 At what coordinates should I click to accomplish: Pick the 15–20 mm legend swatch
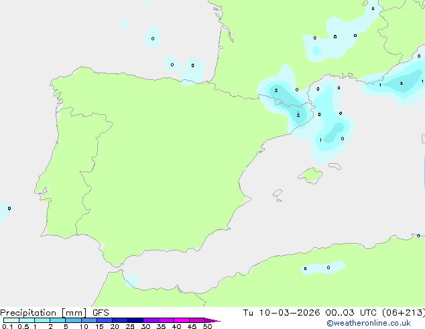click(104, 320)
